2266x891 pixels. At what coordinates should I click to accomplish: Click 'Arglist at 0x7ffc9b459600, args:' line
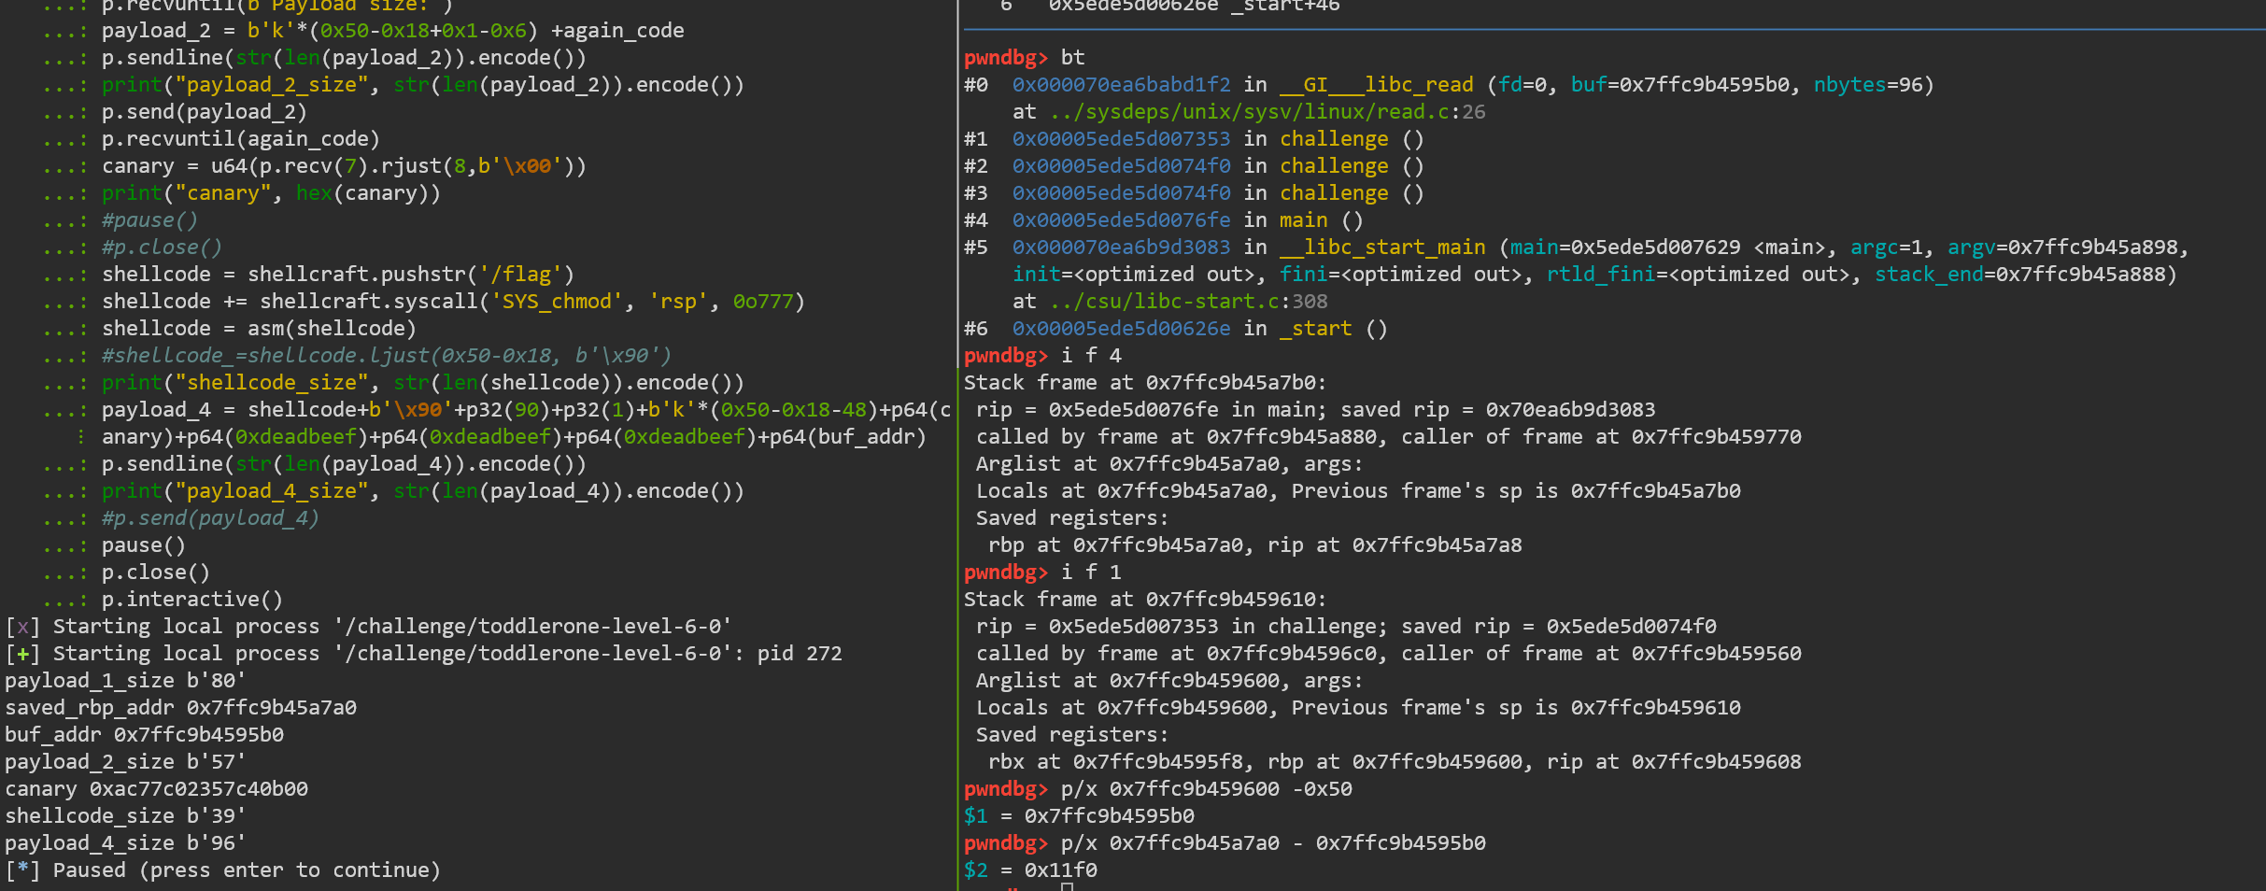[x=1169, y=681]
